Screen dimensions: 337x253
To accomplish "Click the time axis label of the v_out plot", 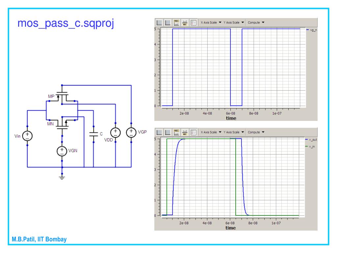I will pos(231,228).
